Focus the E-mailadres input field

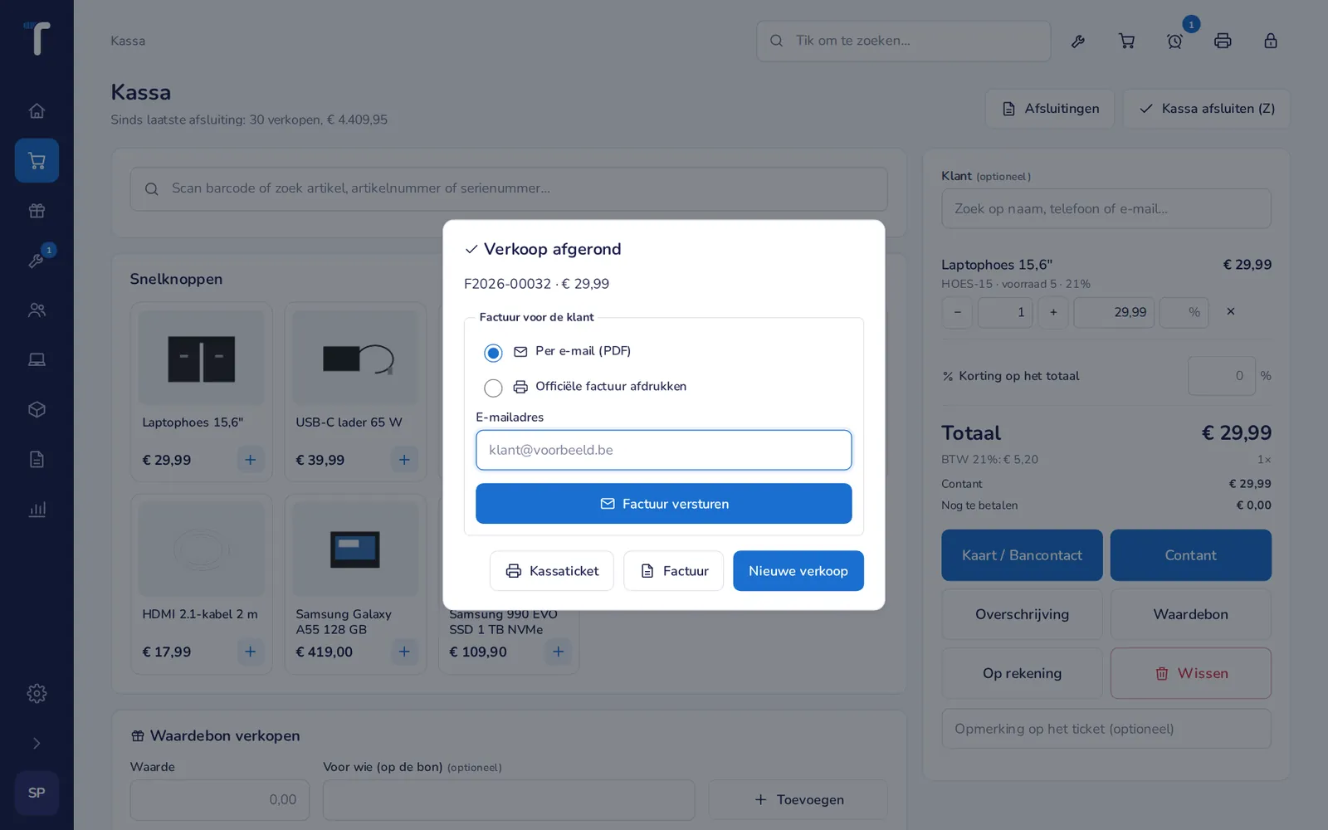click(x=663, y=450)
